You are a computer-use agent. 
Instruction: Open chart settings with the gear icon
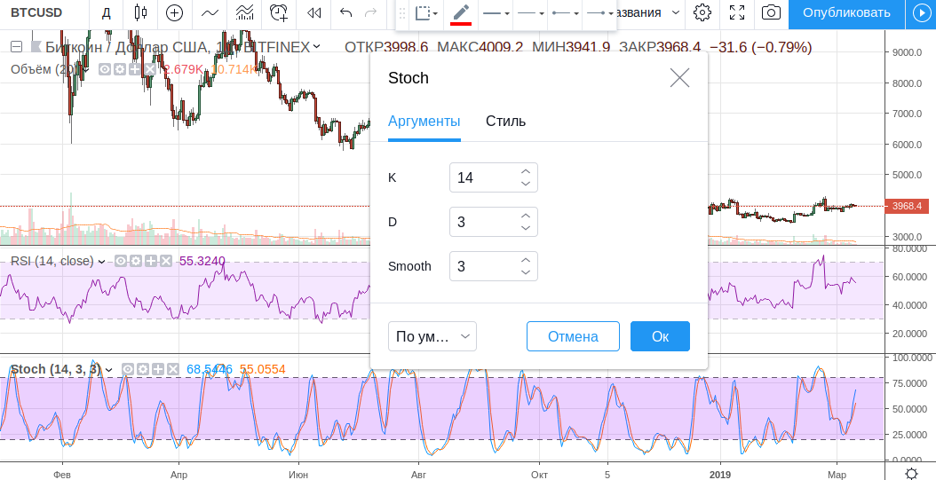coord(702,12)
